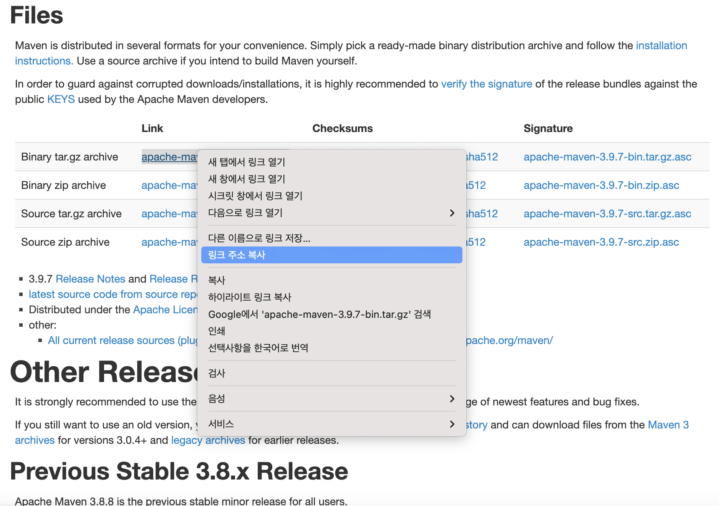Choose '새 창에서 링크 열기' menu item
719x506 pixels.
tap(331, 179)
